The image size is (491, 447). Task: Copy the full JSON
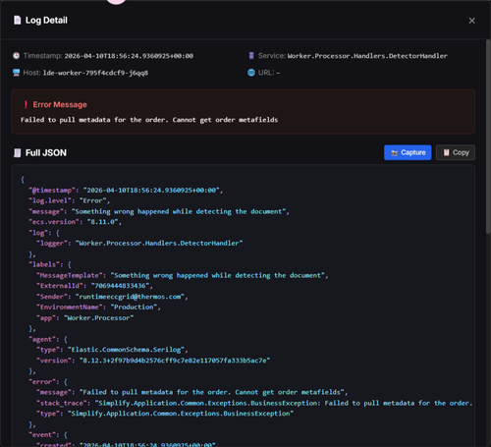(456, 152)
